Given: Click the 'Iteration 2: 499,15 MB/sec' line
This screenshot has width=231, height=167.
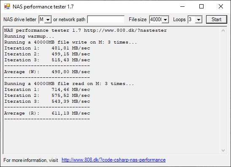Looking at the screenshot, I should [x=47, y=54].
